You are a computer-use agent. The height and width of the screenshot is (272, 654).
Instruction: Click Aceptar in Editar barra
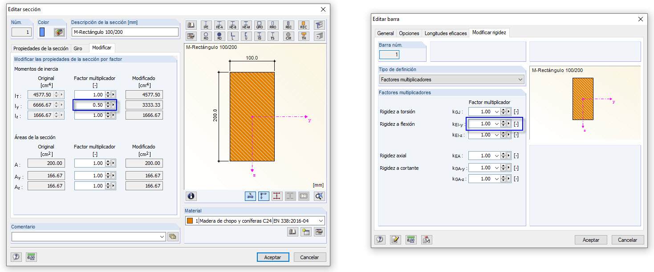click(x=591, y=240)
